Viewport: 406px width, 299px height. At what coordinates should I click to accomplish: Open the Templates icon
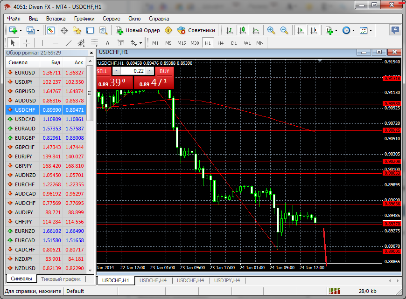(x=364, y=30)
